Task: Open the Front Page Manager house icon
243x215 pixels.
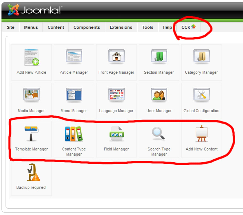Action: click(x=117, y=56)
